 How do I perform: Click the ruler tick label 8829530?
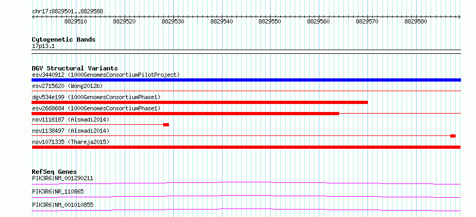click(173, 21)
